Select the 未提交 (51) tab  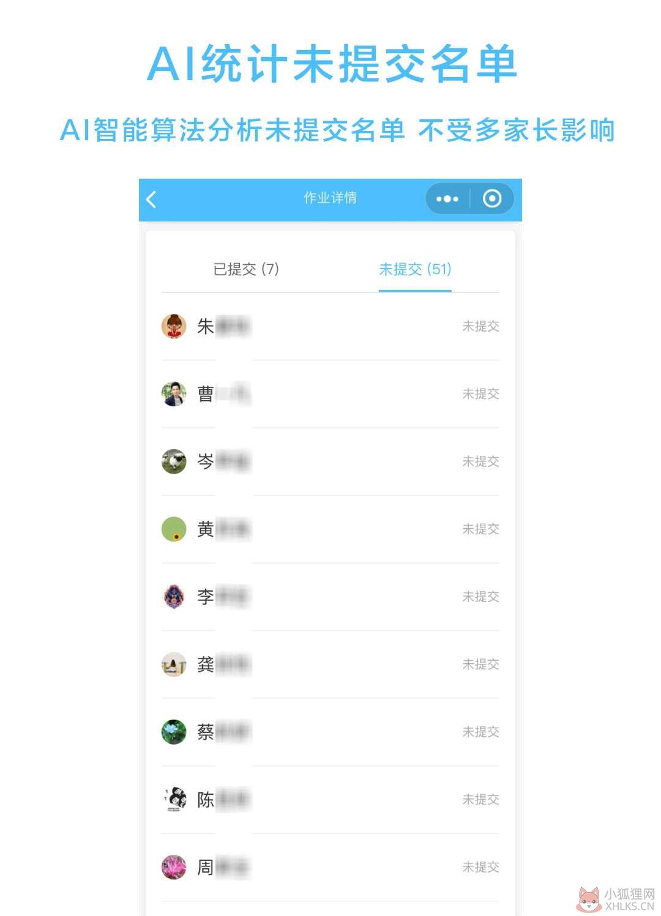(415, 269)
